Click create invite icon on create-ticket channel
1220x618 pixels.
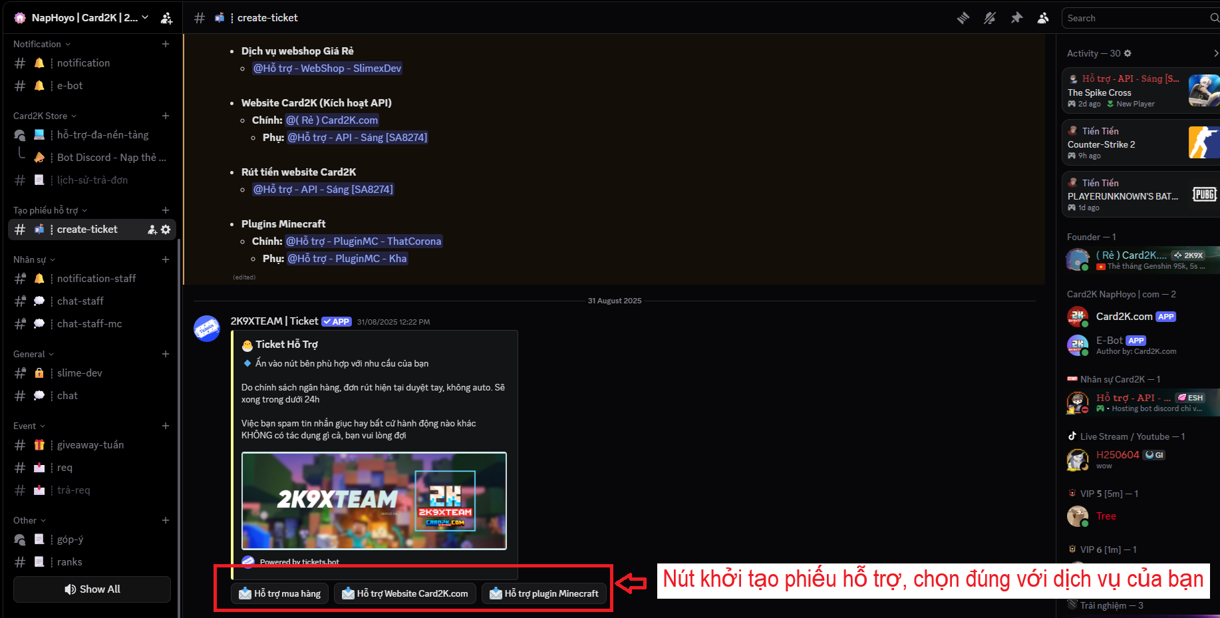point(152,230)
